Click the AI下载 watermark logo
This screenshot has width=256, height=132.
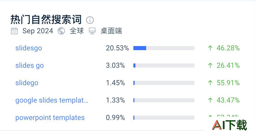pos(229,125)
